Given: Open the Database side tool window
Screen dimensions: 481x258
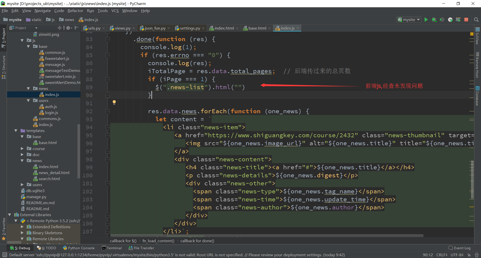Looking at the screenshot, I should click(477, 96).
